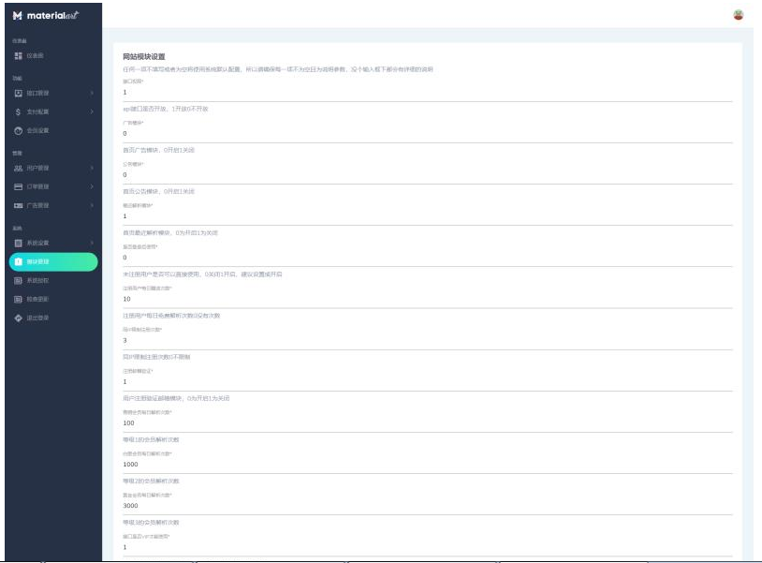Click the people icon for 用户管理
The width and height of the screenshot is (762, 563).
tap(18, 168)
